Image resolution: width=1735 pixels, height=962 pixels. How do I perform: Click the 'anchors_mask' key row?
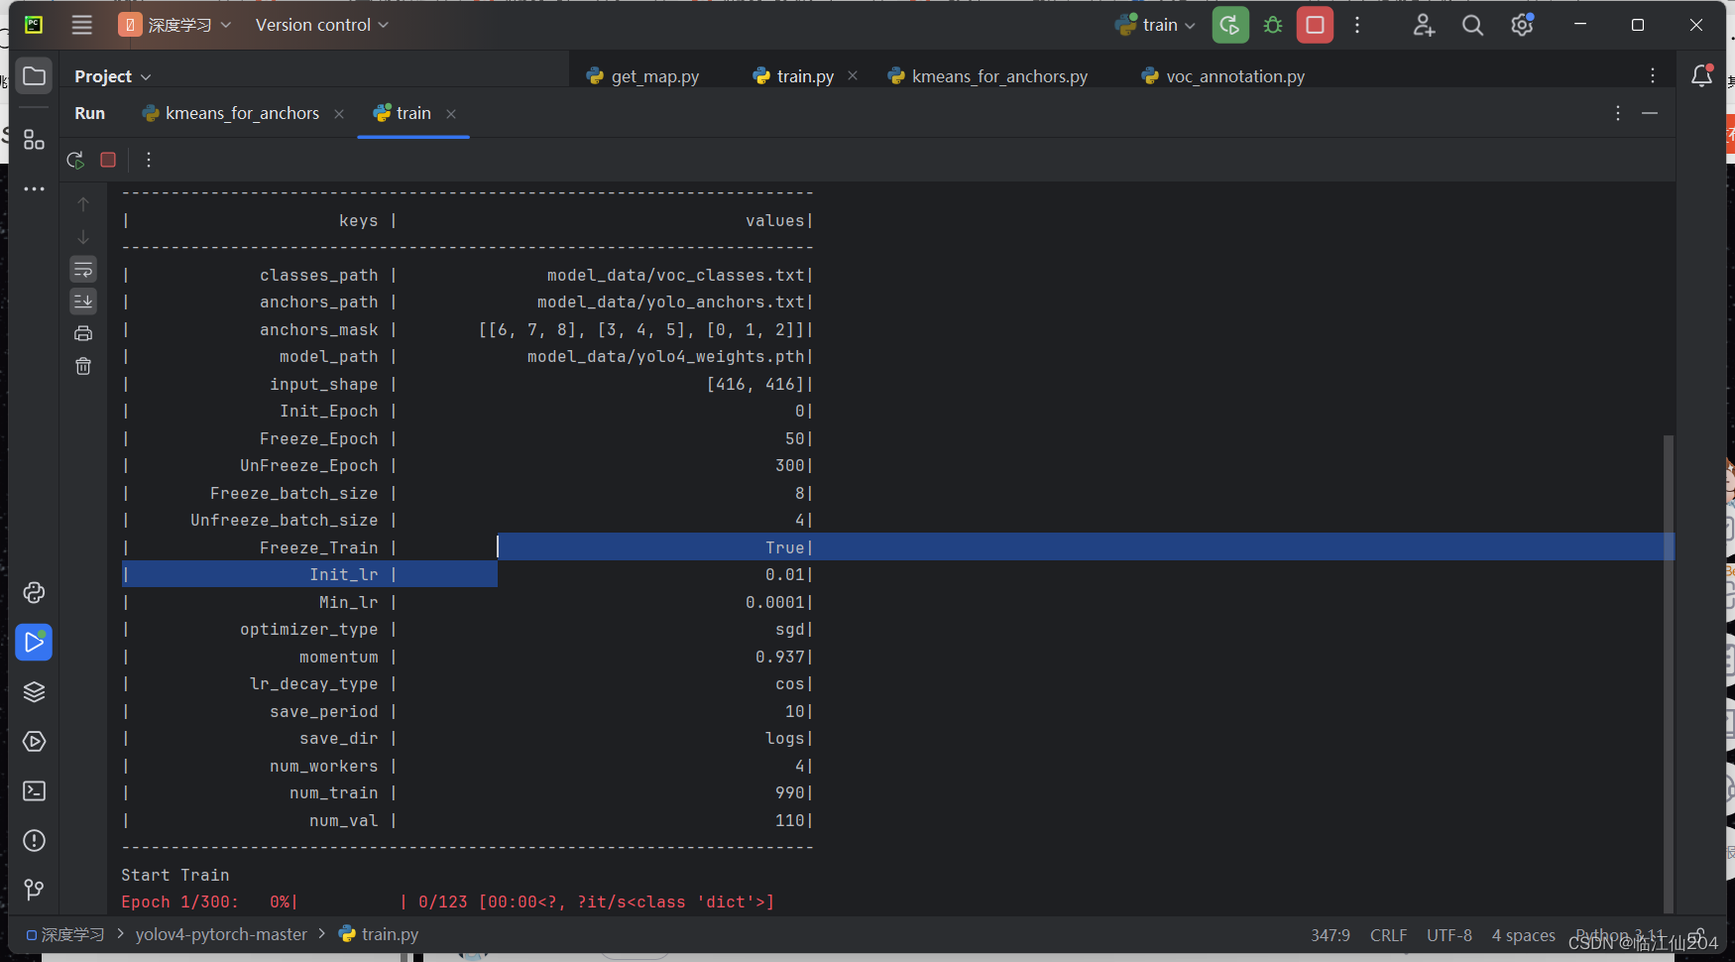click(x=318, y=329)
